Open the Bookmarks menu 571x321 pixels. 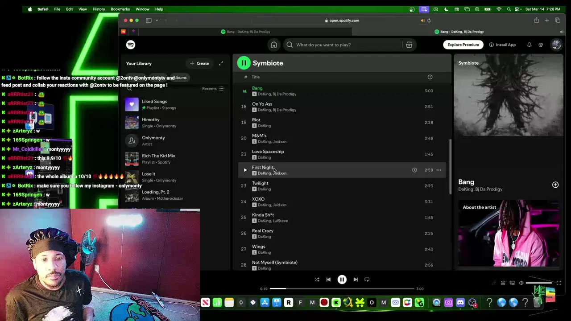coord(120,9)
